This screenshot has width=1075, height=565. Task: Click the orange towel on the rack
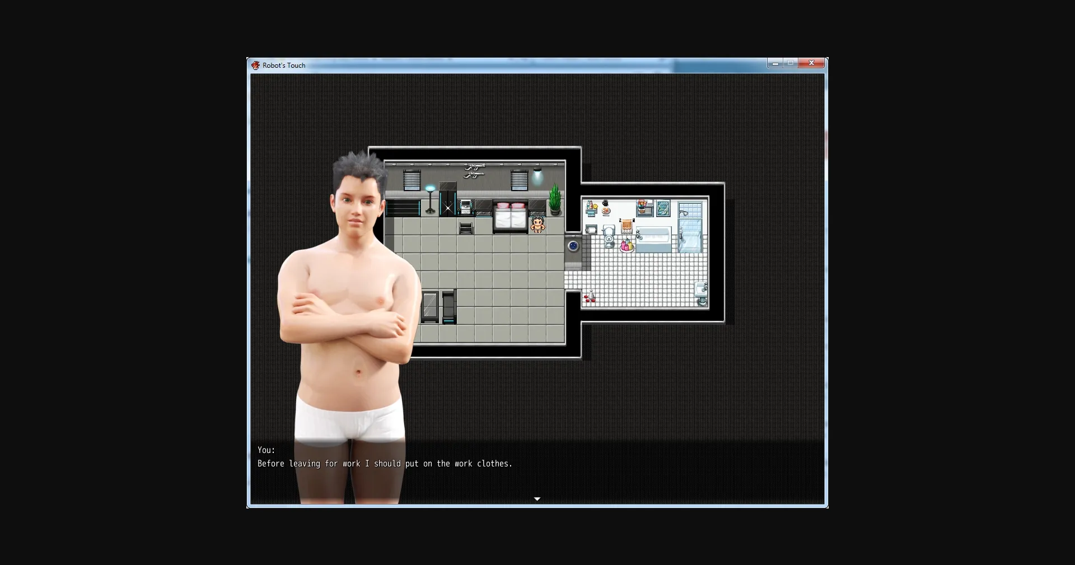(x=627, y=227)
